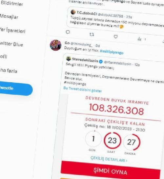164x179 pixels.
Task: Like the tweet with heart icon
Action: (x=116, y=37)
